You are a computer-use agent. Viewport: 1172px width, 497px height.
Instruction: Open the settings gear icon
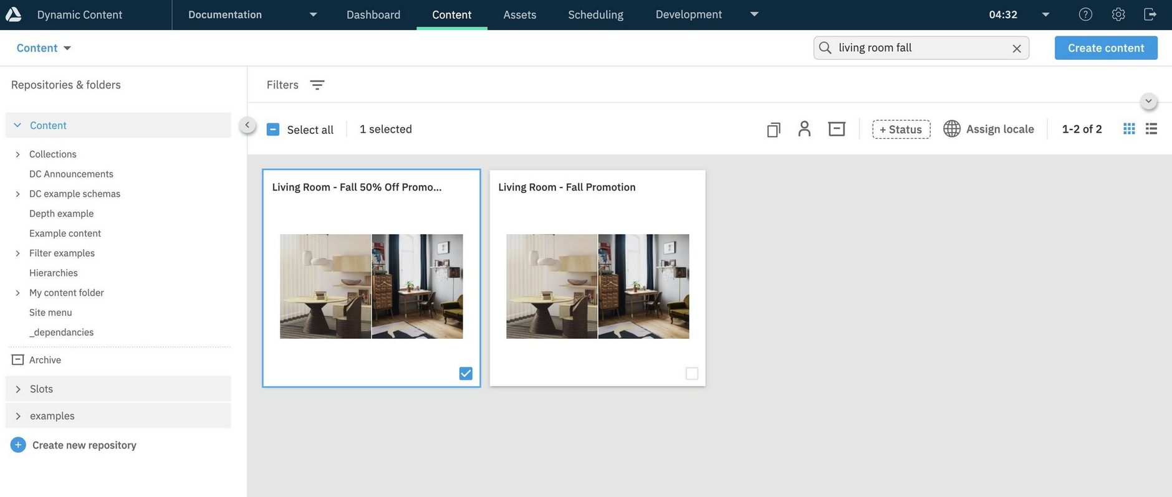pos(1118,14)
